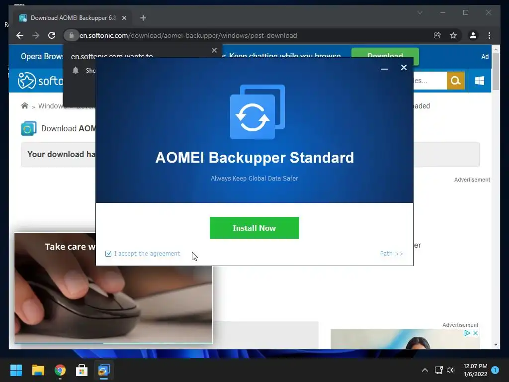Open File Explorer from taskbar

38,370
